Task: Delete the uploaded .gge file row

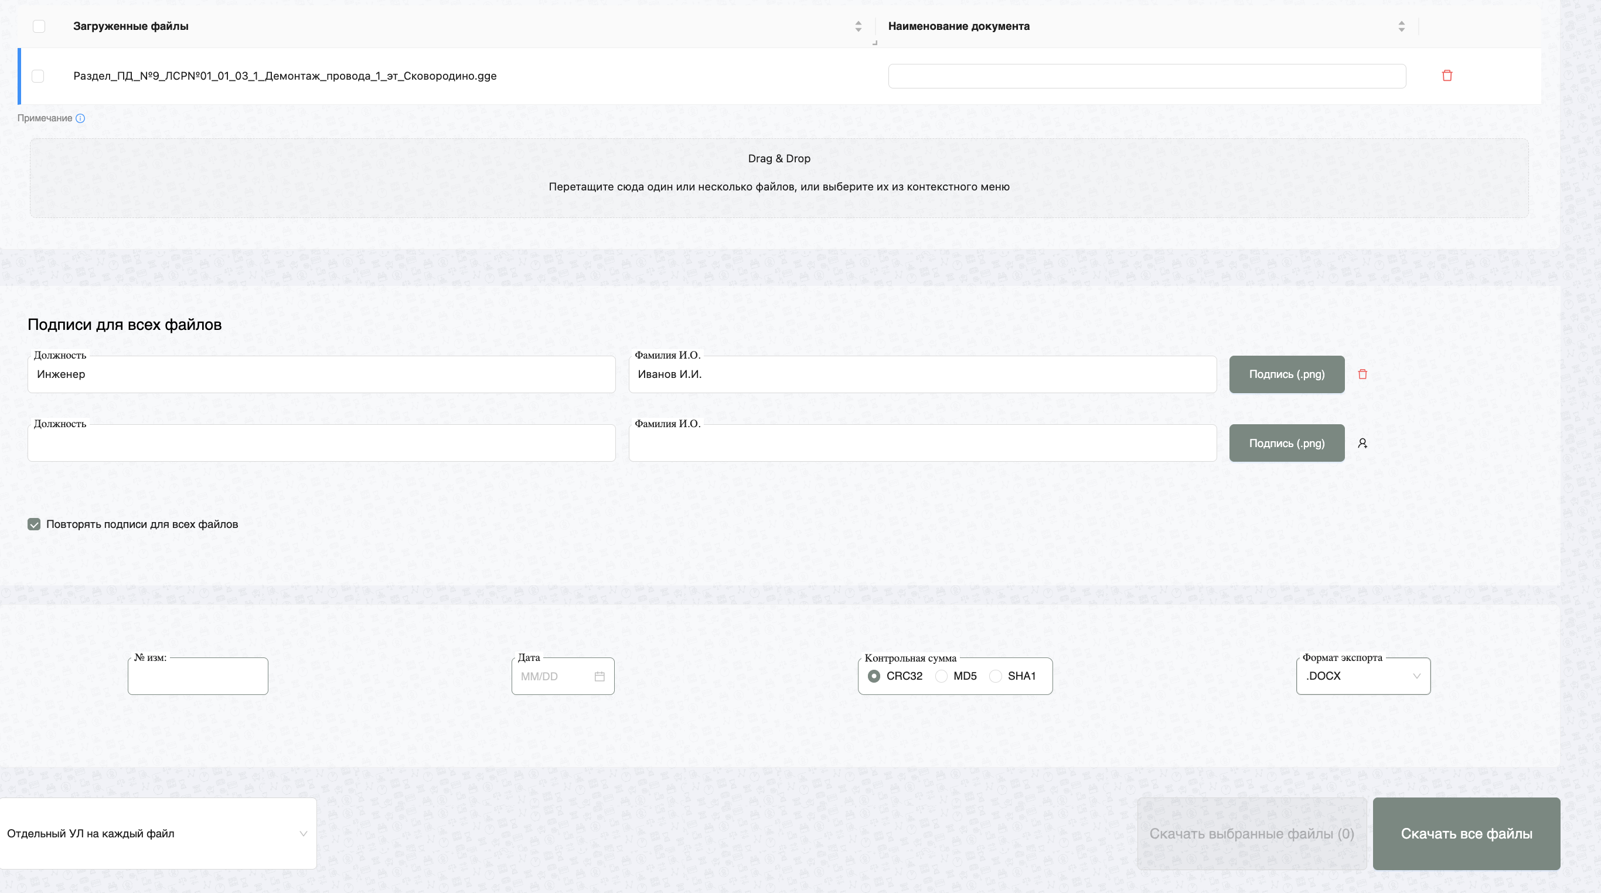Action: (x=1447, y=76)
